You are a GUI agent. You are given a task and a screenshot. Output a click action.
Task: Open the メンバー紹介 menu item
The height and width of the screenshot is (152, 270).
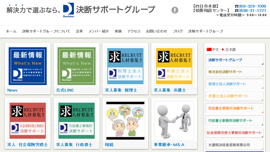click(99, 31)
